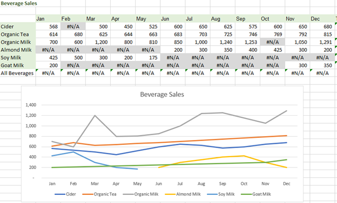Image resolution: width=337 pixels, height=203 pixels.
Task: Select the Soy Milk legend entry
Action: [221, 194]
